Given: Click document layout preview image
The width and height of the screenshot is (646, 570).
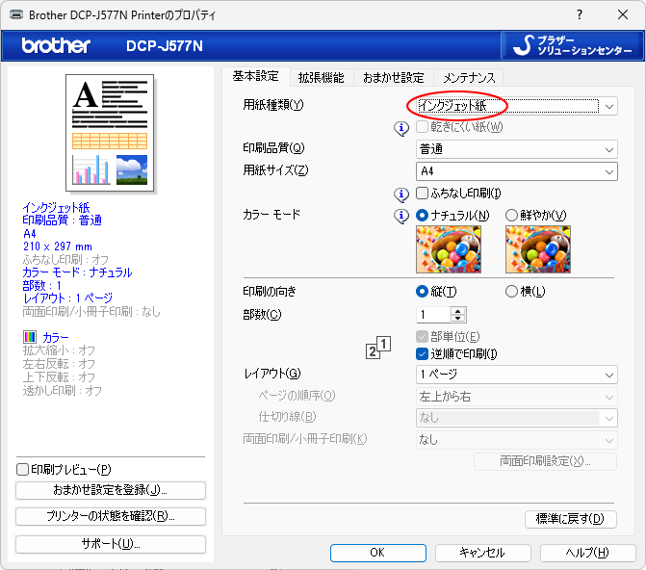Looking at the screenshot, I should 110,133.
